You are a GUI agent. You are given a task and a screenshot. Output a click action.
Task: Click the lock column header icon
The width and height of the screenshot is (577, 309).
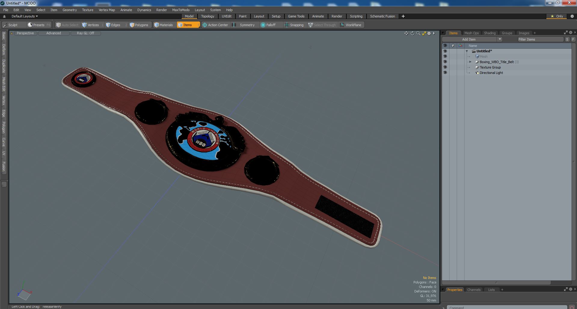click(453, 46)
